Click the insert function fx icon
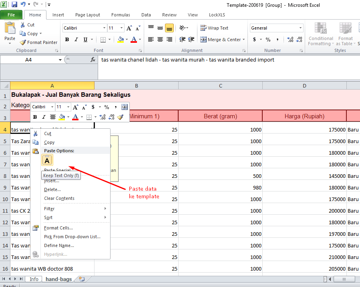 pyautogui.click(x=93, y=60)
